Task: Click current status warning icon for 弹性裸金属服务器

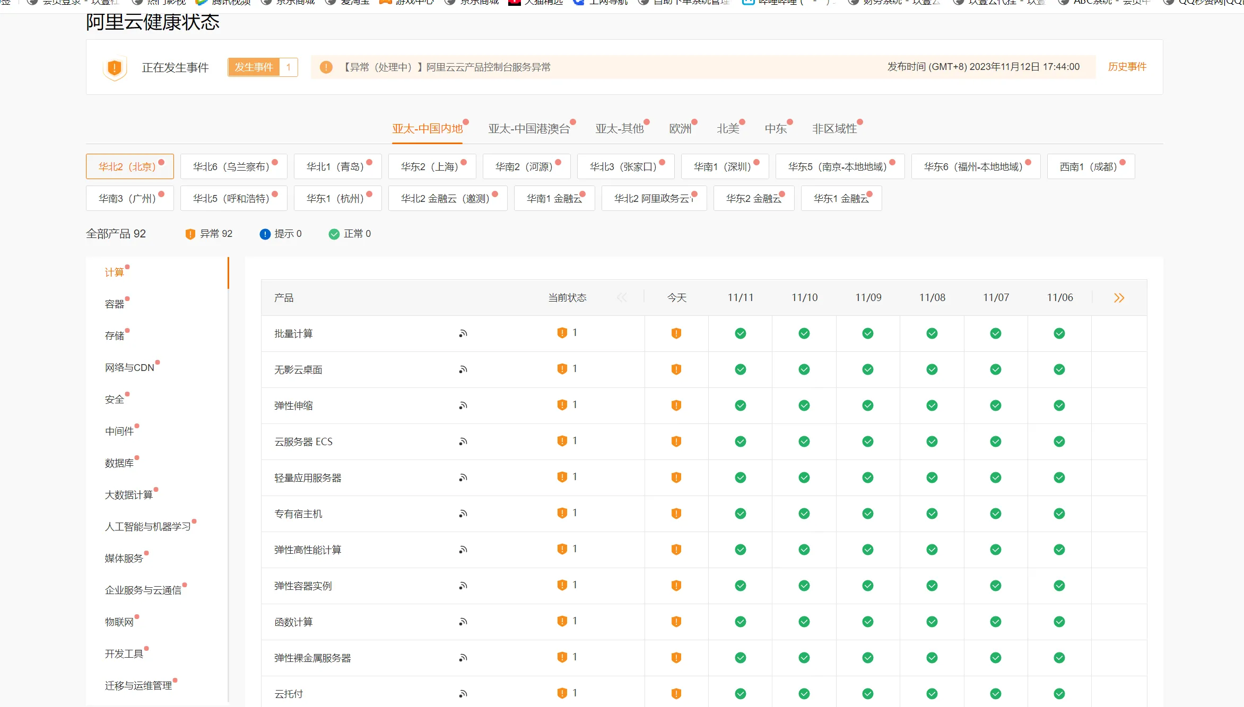Action: (x=562, y=657)
